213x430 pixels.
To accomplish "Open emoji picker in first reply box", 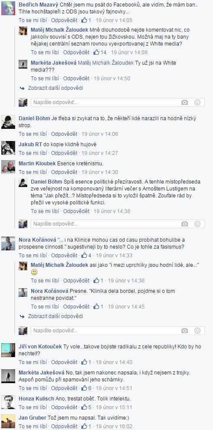I will 197,102.
